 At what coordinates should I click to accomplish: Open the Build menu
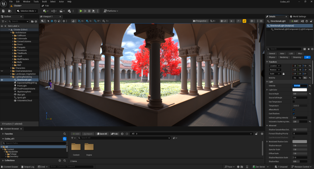coord(44,2)
